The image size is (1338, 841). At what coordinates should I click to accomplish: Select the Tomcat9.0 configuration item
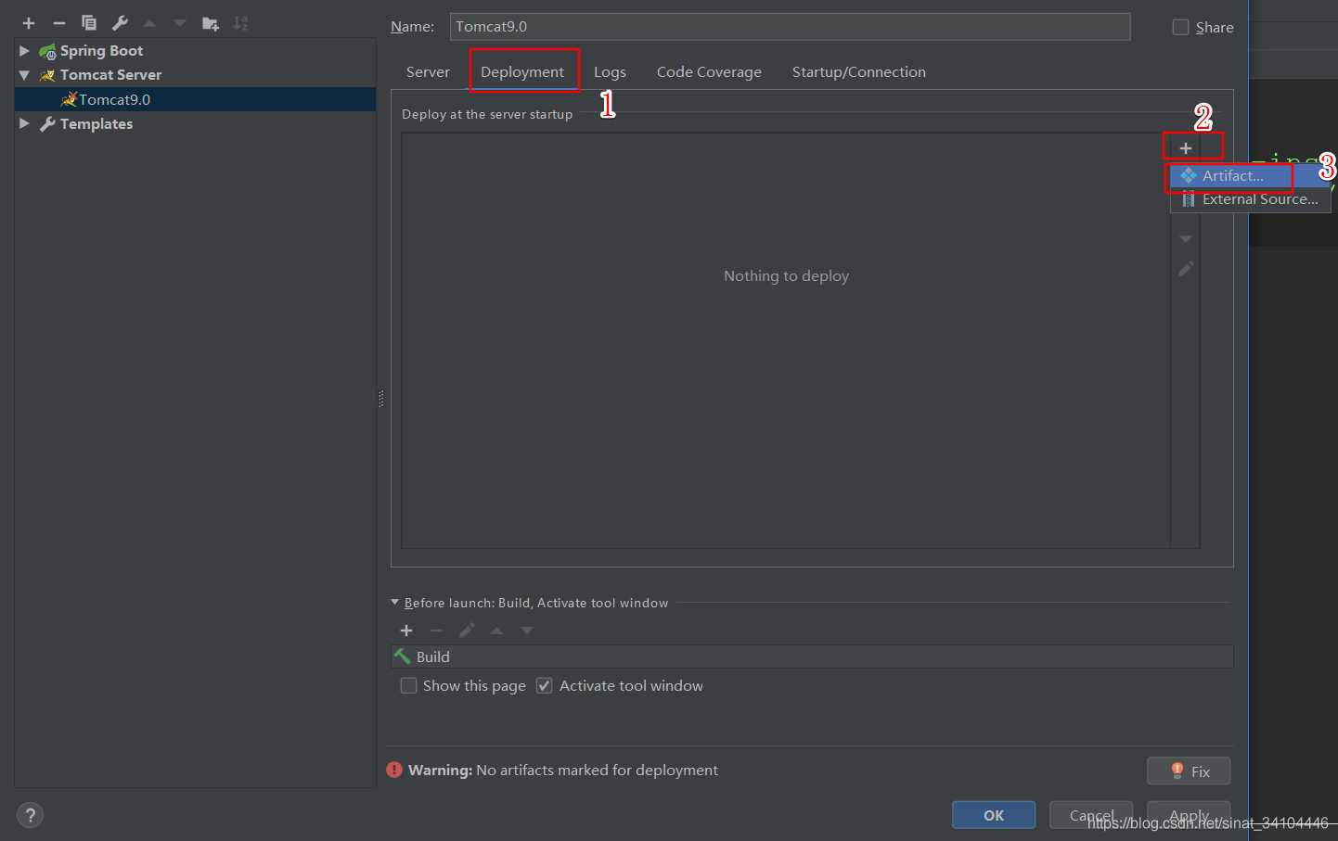click(x=114, y=99)
